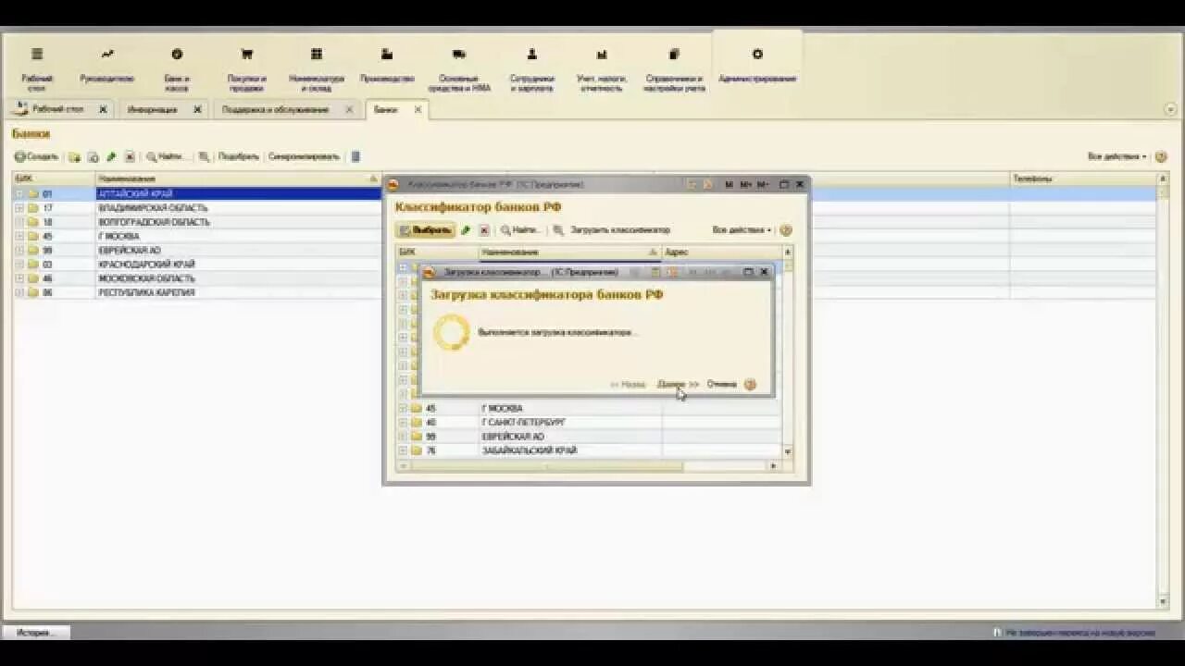
Task: Expand the 18 ВОЛГОГРАДСКАЯ ОБЛАСТЬ group
Action: tap(19, 222)
